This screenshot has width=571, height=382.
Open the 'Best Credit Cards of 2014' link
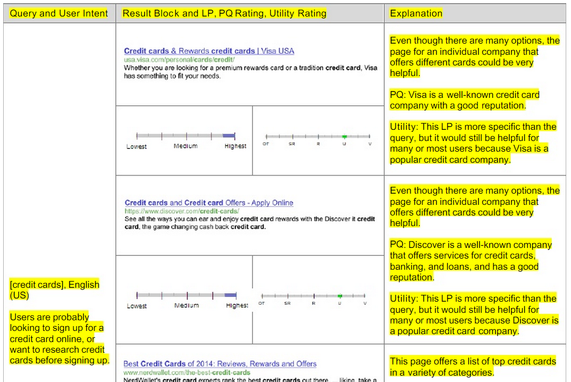(x=220, y=364)
